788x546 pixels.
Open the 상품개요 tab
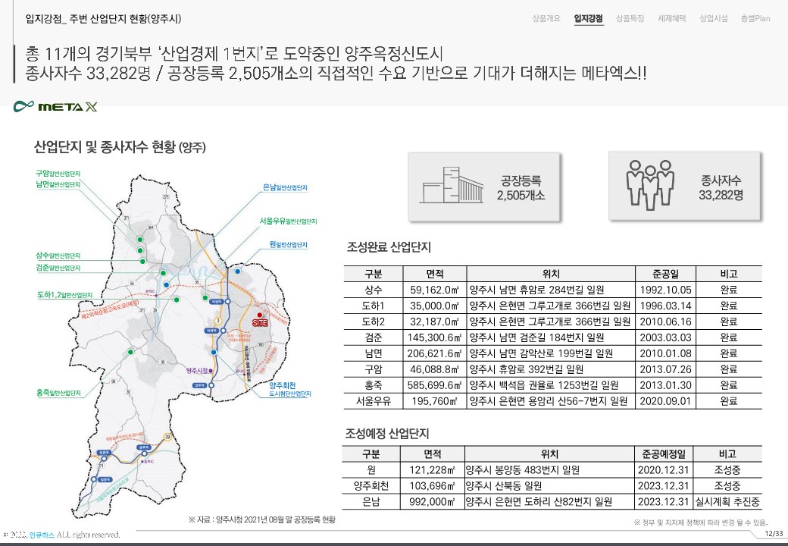pos(547,18)
